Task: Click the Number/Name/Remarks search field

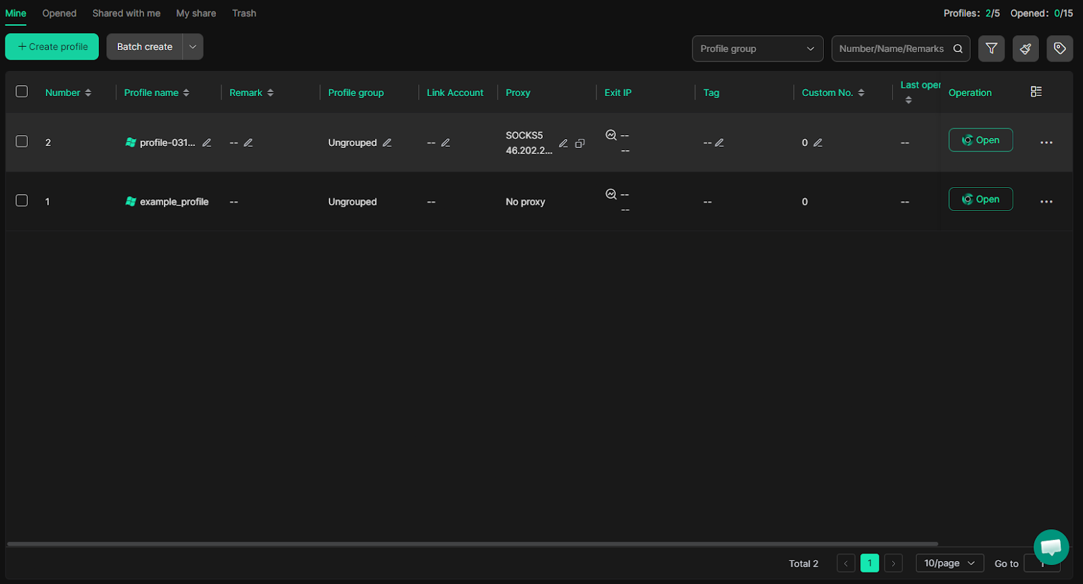Action: [891, 49]
